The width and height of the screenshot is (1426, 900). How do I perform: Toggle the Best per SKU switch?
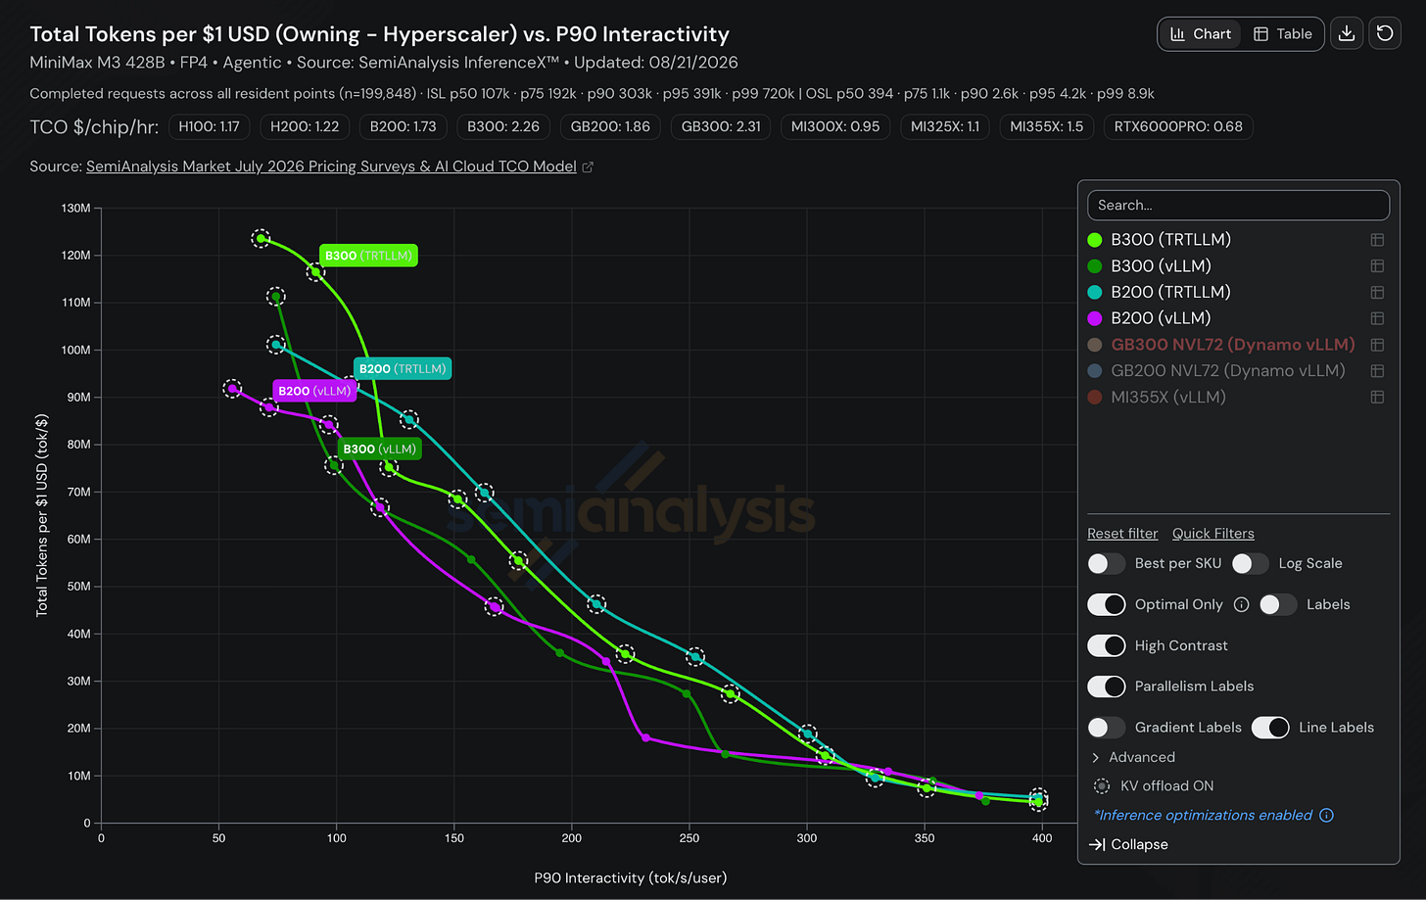pyautogui.click(x=1107, y=563)
